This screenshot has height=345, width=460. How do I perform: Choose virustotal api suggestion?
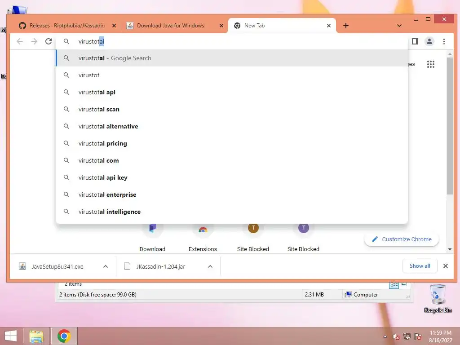232,92
